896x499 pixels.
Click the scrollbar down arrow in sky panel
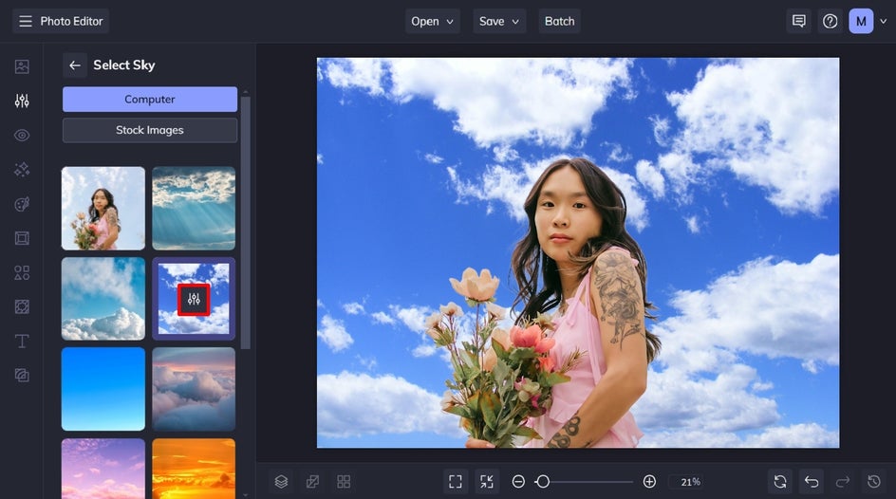(x=246, y=495)
